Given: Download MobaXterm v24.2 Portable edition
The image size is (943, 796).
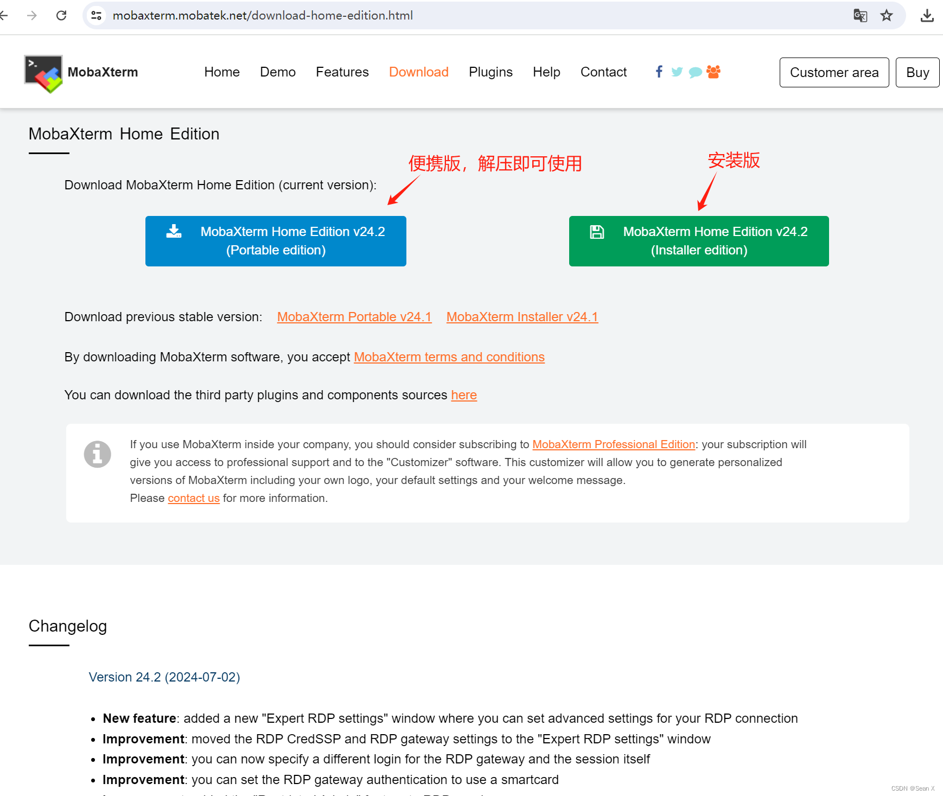Looking at the screenshot, I should (x=276, y=241).
